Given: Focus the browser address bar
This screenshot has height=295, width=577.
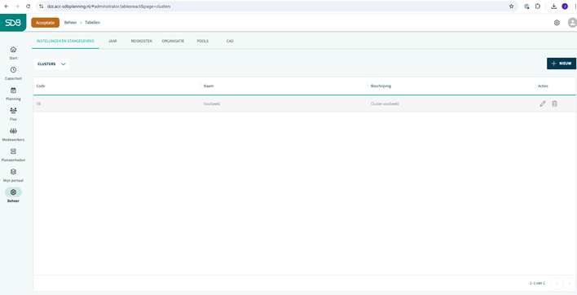Looking at the screenshot, I should pyautogui.click(x=276, y=7).
